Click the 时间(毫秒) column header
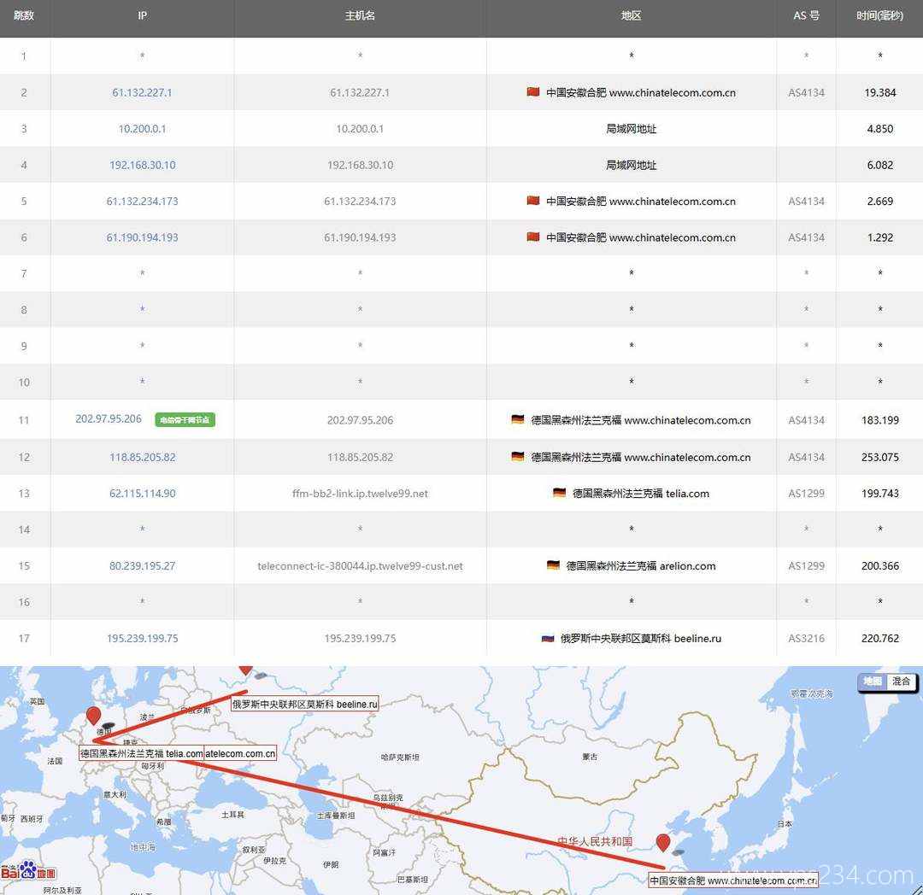Image resolution: width=923 pixels, height=895 pixels. click(x=879, y=16)
